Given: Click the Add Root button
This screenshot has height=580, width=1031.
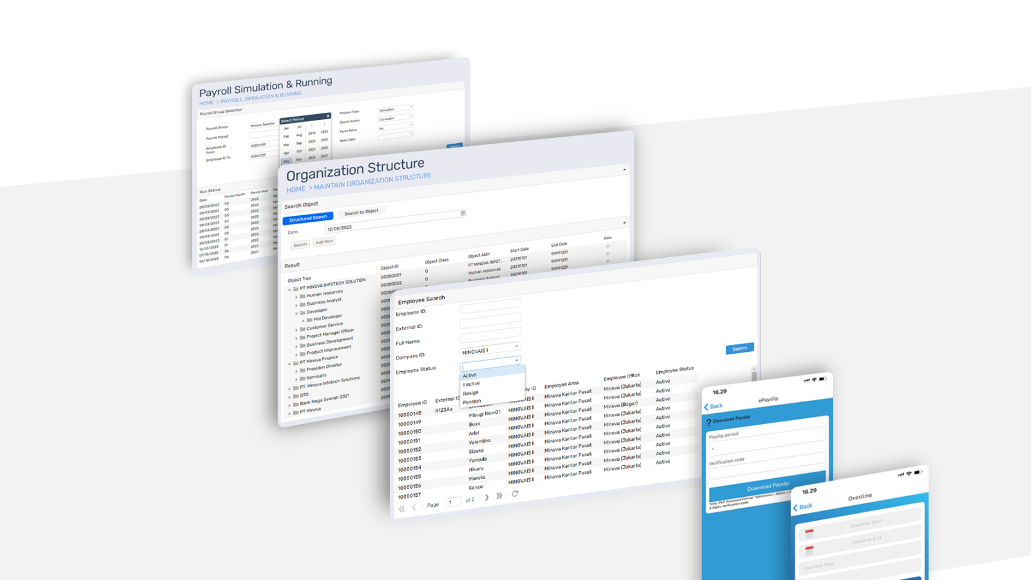Looking at the screenshot, I should click(324, 242).
